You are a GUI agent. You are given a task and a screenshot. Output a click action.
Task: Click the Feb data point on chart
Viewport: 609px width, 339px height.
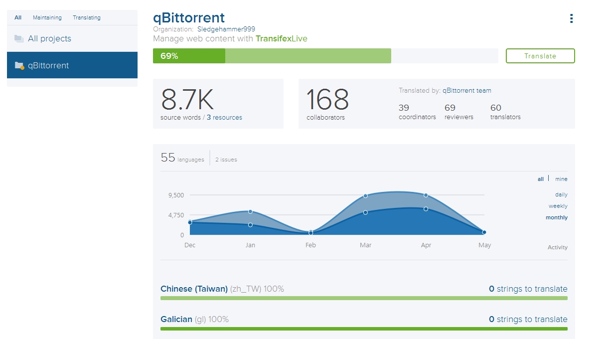(x=310, y=233)
